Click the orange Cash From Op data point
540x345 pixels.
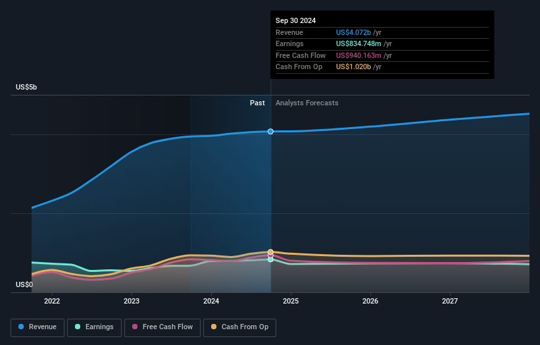click(x=271, y=252)
